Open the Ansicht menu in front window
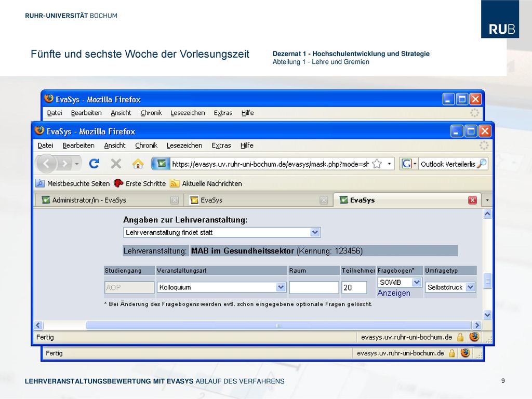 (x=115, y=145)
